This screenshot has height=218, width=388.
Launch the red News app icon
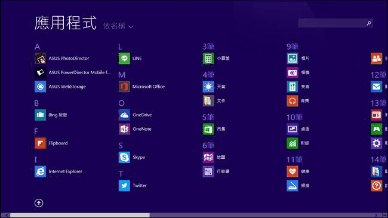pos(377,115)
